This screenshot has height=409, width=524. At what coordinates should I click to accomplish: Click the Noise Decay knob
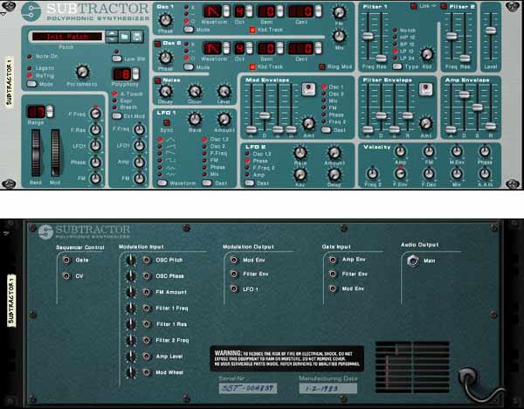pos(165,91)
